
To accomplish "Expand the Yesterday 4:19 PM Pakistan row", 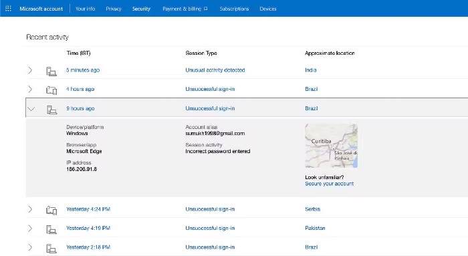I will click(x=30, y=228).
